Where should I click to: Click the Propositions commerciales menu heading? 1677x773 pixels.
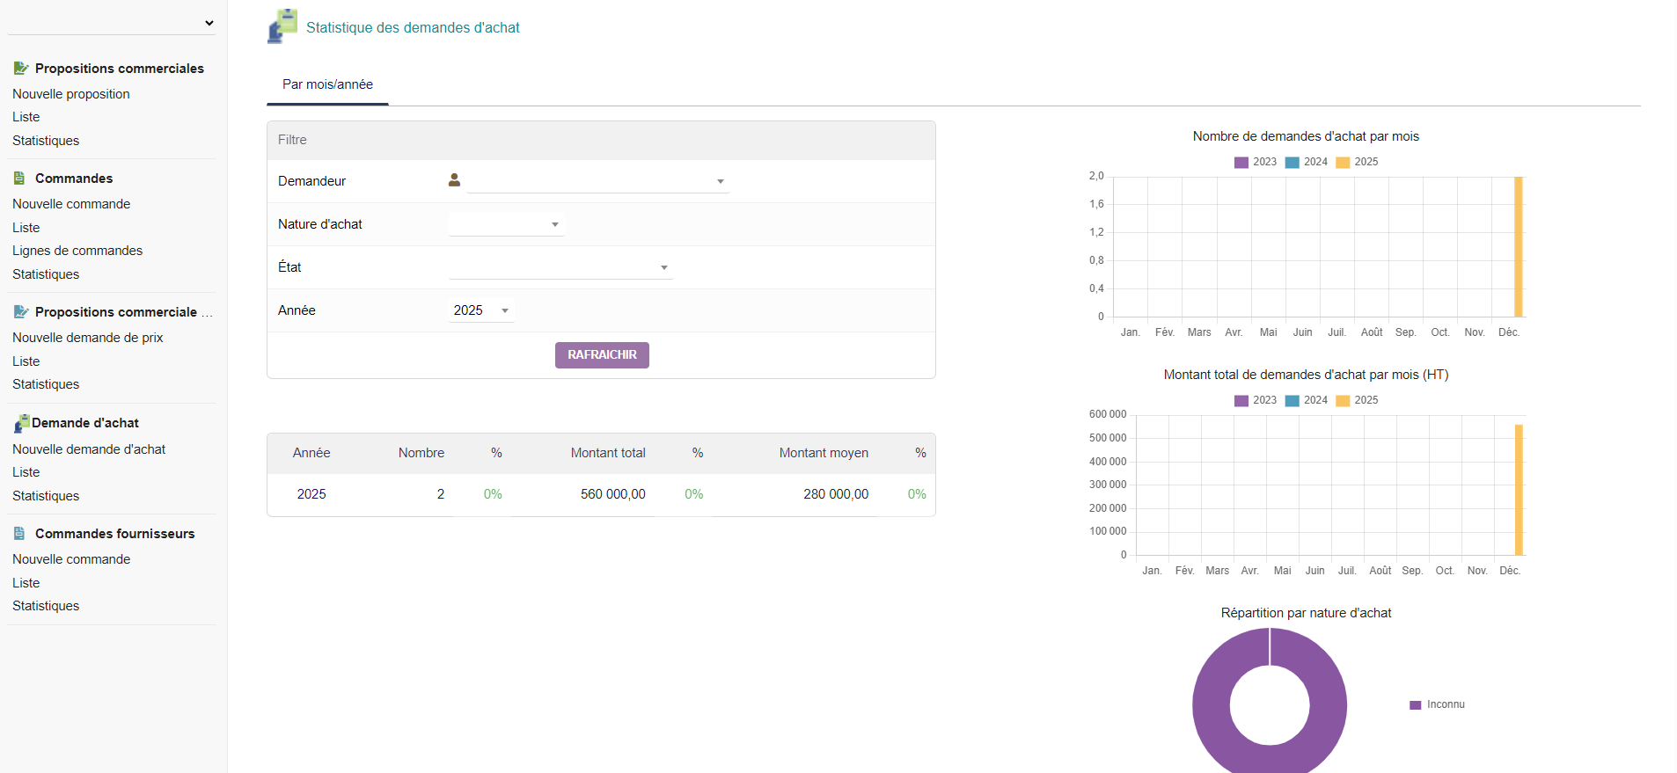click(120, 69)
